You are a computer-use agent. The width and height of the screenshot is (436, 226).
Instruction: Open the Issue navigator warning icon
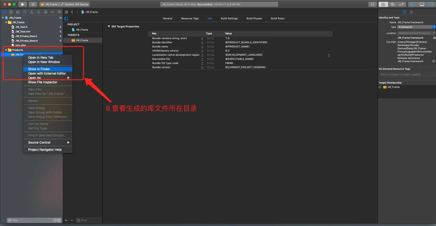(32, 12)
